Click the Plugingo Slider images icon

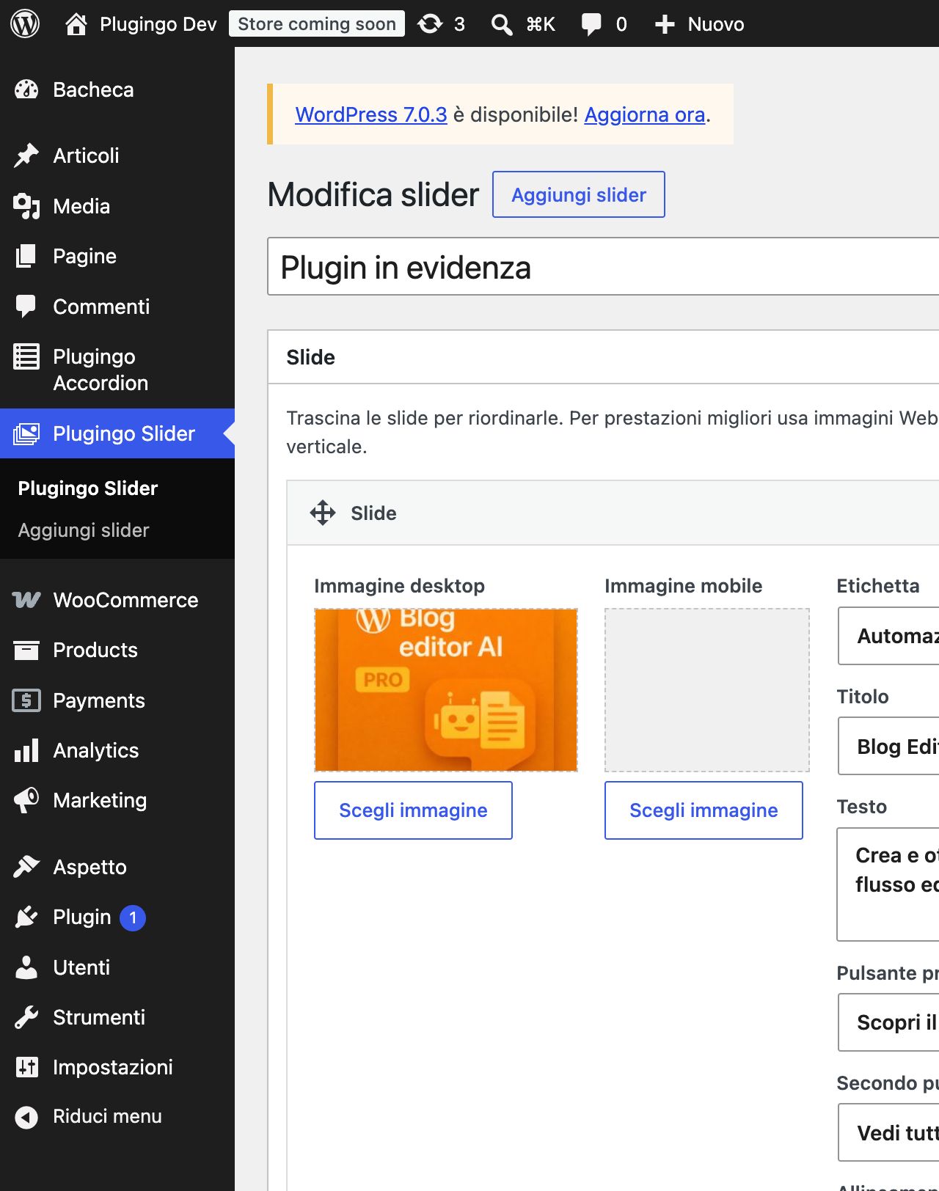click(x=26, y=433)
